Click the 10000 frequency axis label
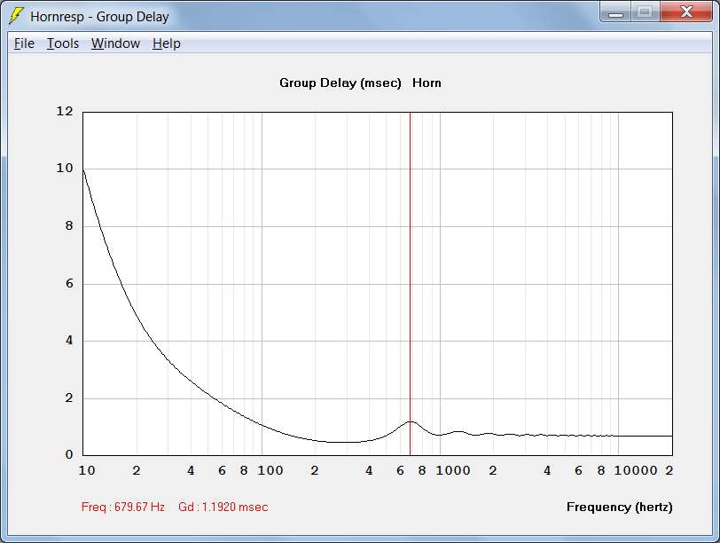 click(636, 470)
